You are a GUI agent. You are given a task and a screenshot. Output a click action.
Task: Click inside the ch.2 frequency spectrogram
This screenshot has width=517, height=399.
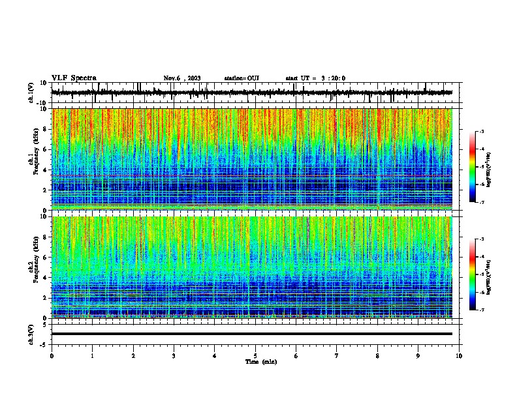(x=252, y=267)
